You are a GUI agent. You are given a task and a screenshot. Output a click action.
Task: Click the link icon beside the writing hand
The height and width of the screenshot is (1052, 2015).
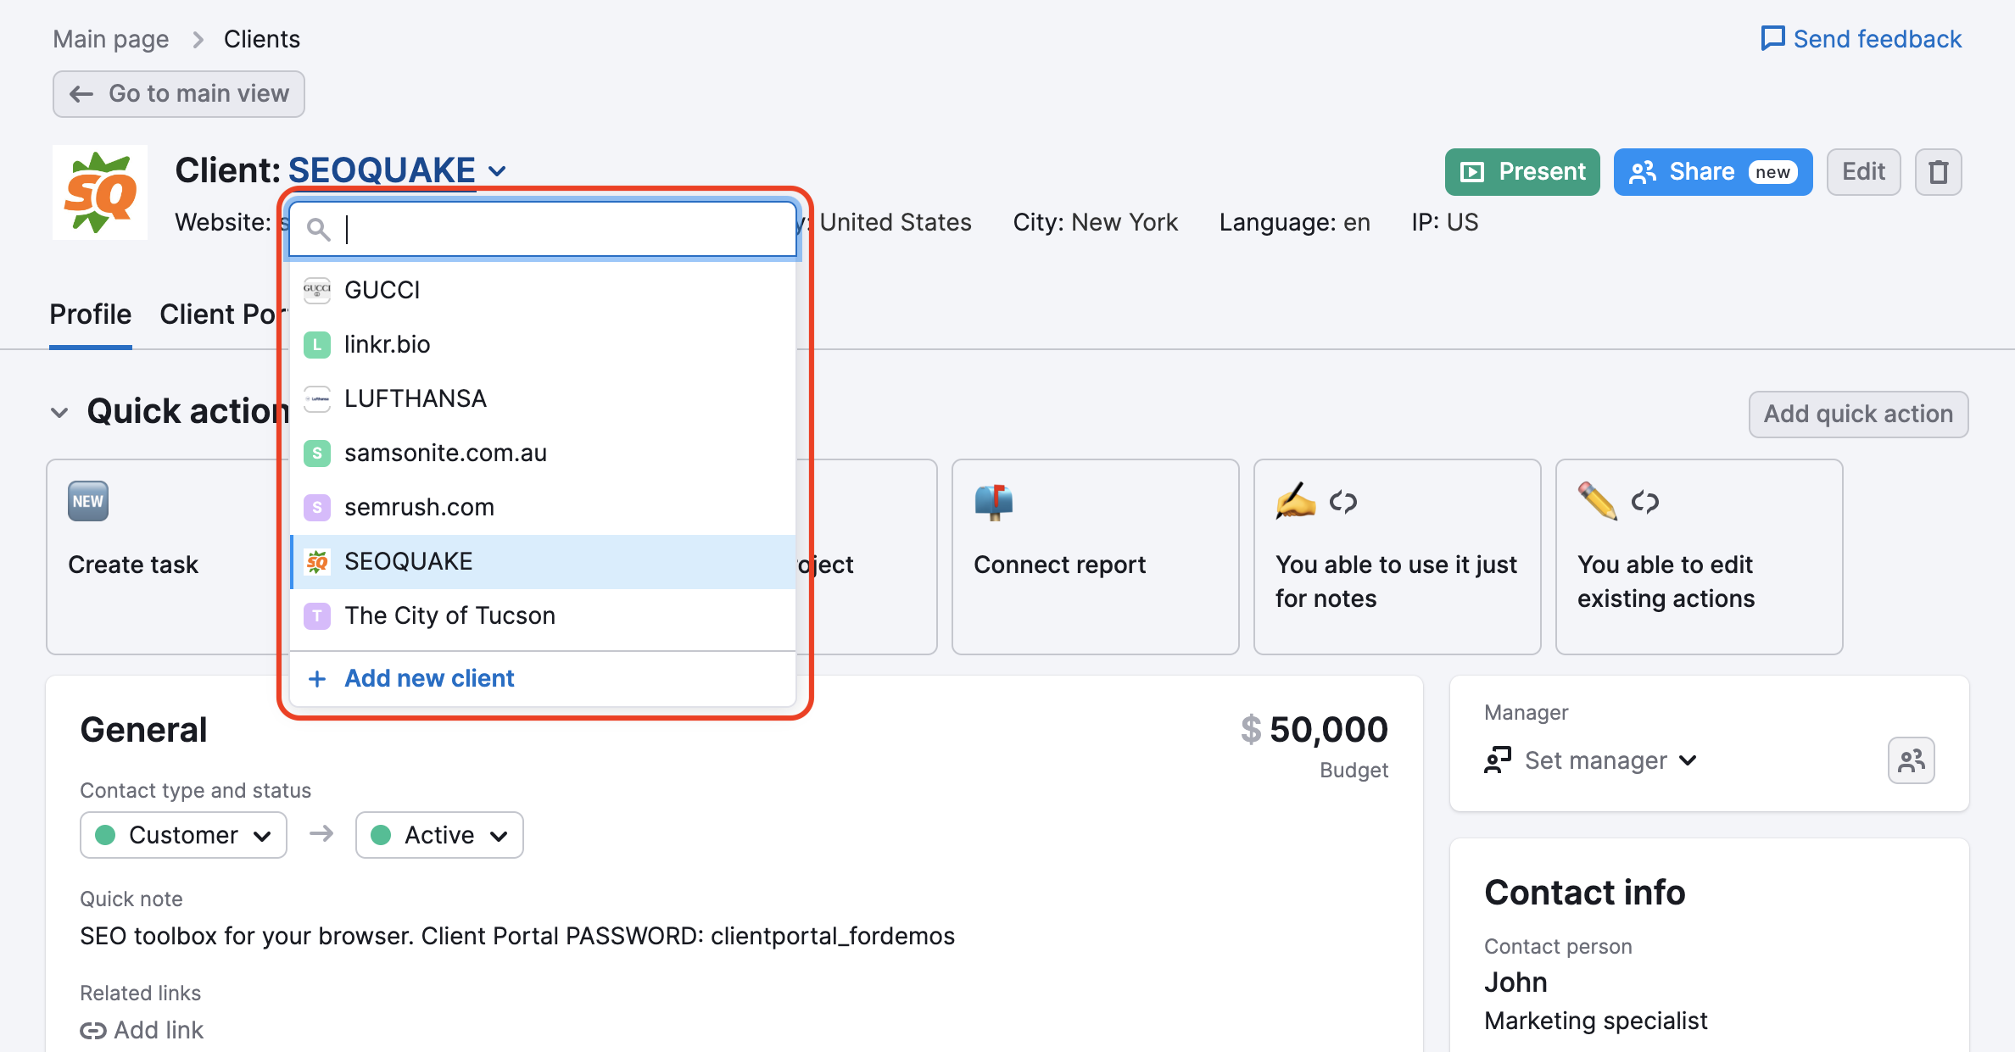[x=1343, y=502]
